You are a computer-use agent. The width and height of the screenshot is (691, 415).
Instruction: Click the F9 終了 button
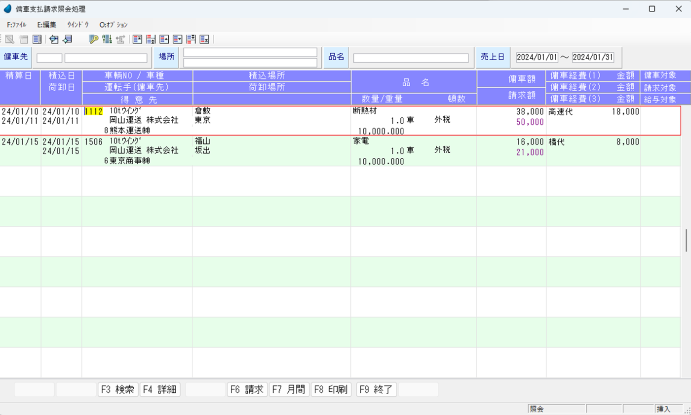377,389
